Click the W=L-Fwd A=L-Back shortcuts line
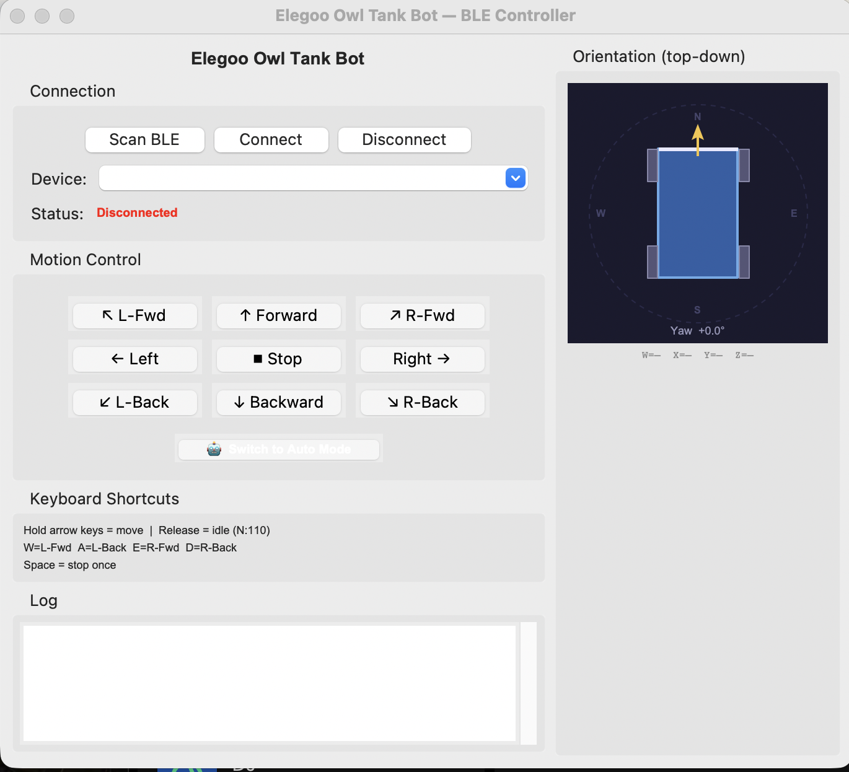This screenshot has height=772, width=849. click(x=130, y=548)
